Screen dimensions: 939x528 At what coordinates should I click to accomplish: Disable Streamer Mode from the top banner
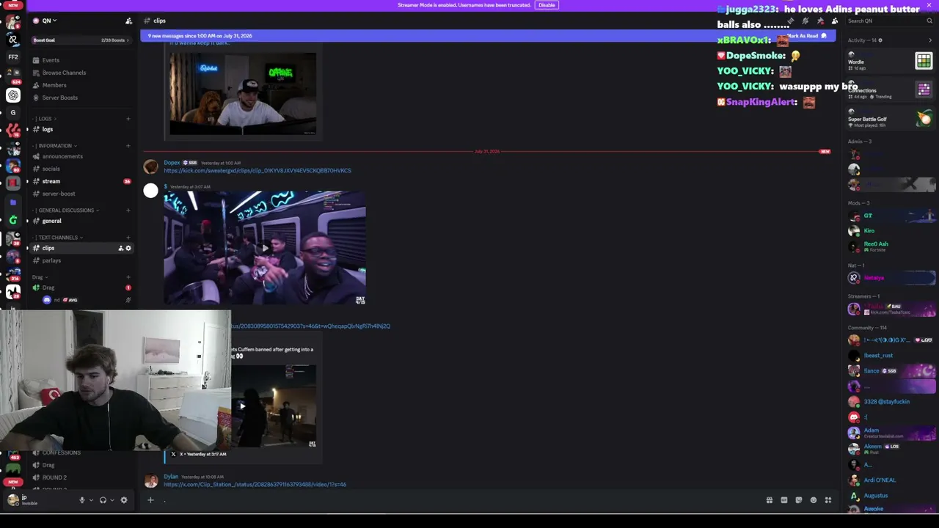pos(547,5)
